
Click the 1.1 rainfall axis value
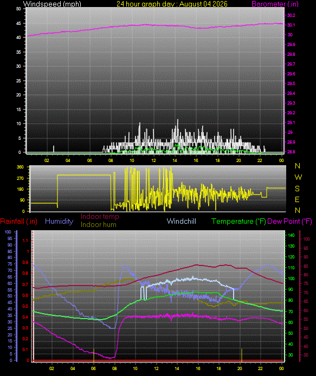(25, 241)
